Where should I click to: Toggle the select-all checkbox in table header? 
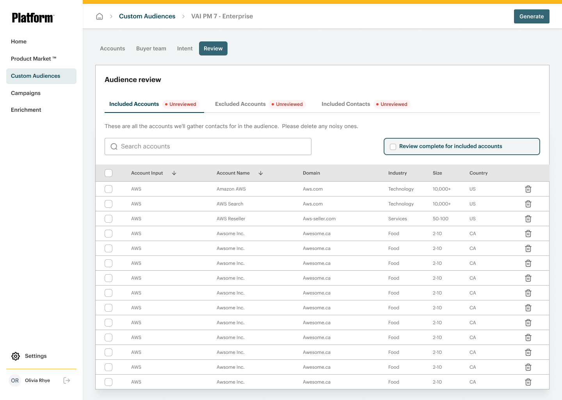tap(108, 173)
